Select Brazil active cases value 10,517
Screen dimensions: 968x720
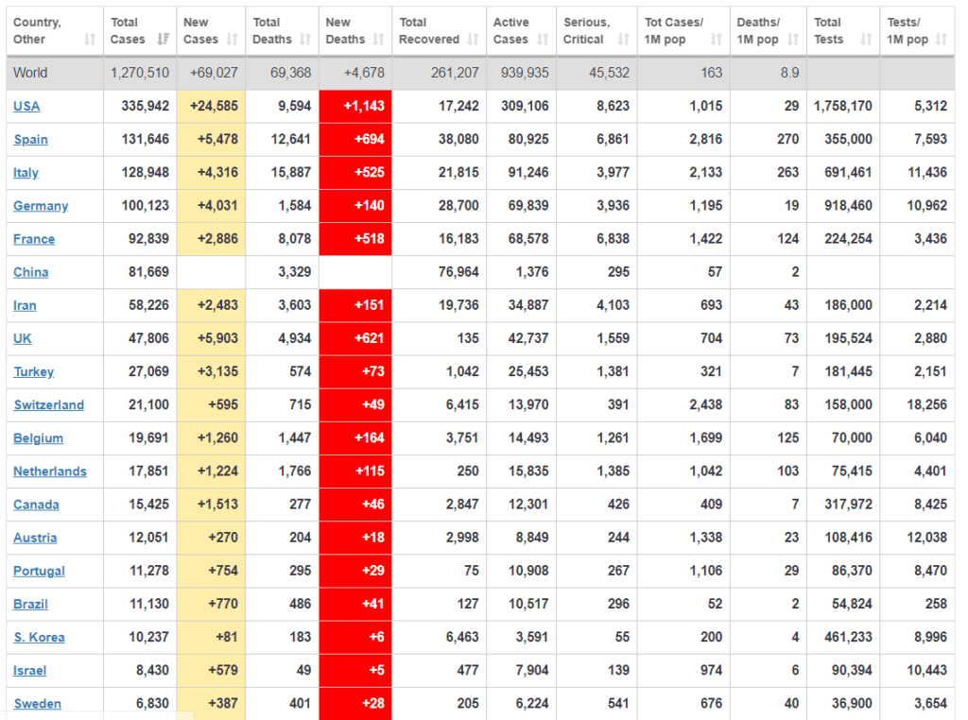click(x=528, y=605)
